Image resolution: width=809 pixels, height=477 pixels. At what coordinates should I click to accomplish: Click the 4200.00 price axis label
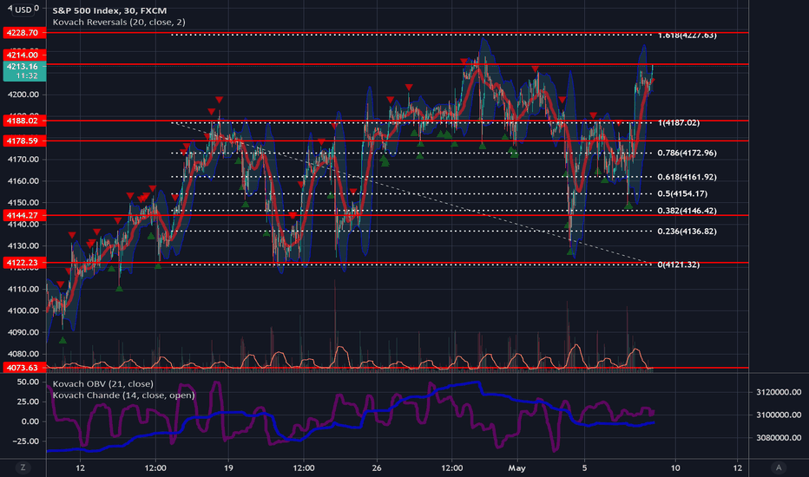pyautogui.click(x=23, y=95)
